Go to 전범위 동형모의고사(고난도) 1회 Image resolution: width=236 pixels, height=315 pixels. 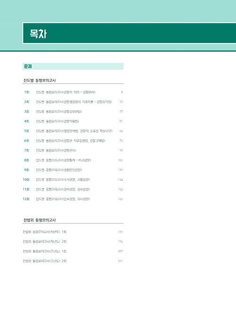(73, 251)
